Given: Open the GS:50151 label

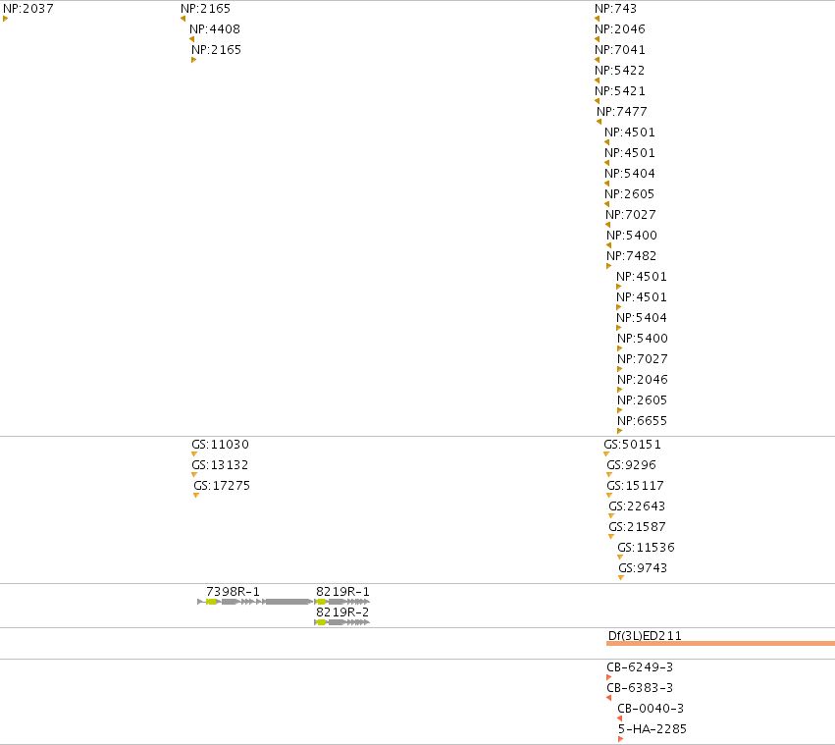Looking at the screenshot, I should 632,445.
